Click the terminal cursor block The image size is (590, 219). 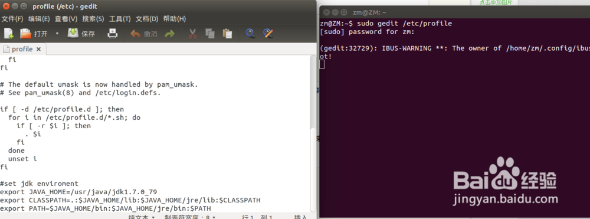point(322,64)
